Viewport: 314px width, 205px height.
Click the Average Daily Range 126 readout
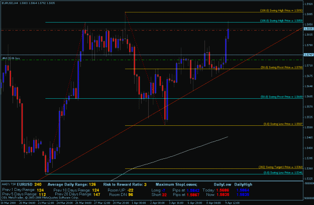(x=71, y=184)
